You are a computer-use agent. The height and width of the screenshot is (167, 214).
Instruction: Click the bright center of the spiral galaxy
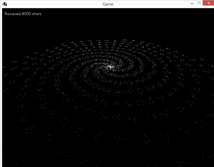pos(110,67)
